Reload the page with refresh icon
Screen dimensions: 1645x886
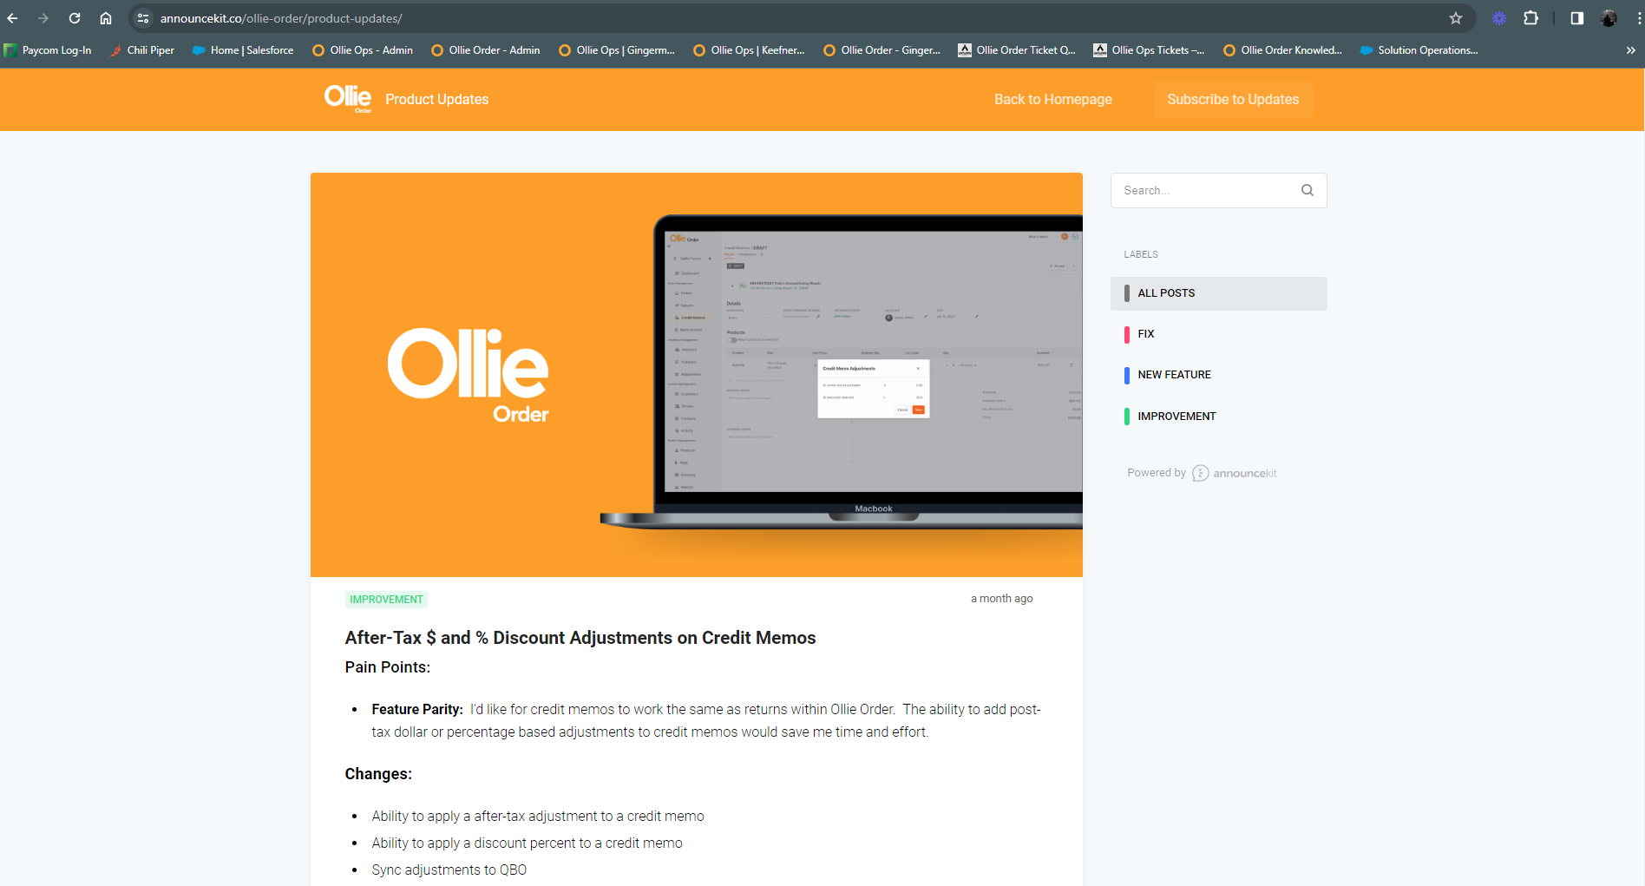(x=74, y=17)
